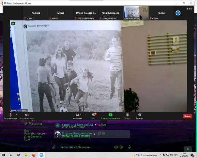Screen dimensions: 197x158
Task: Open emoji picker smiley icon
Action: click(121, 147)
